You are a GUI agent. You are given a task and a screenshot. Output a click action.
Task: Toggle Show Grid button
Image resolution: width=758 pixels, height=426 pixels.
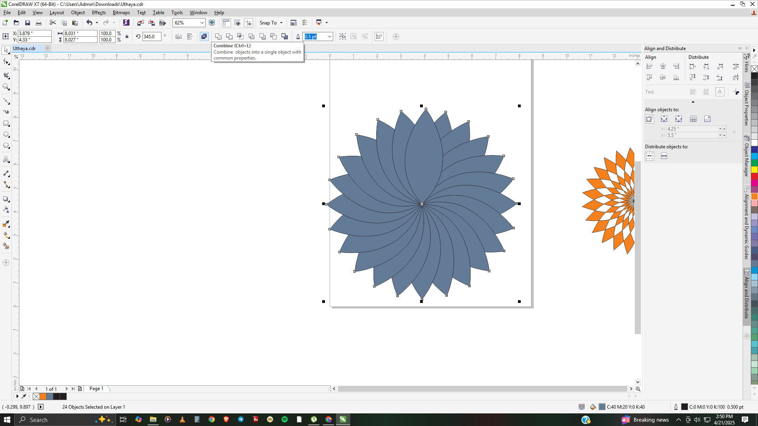237,23
